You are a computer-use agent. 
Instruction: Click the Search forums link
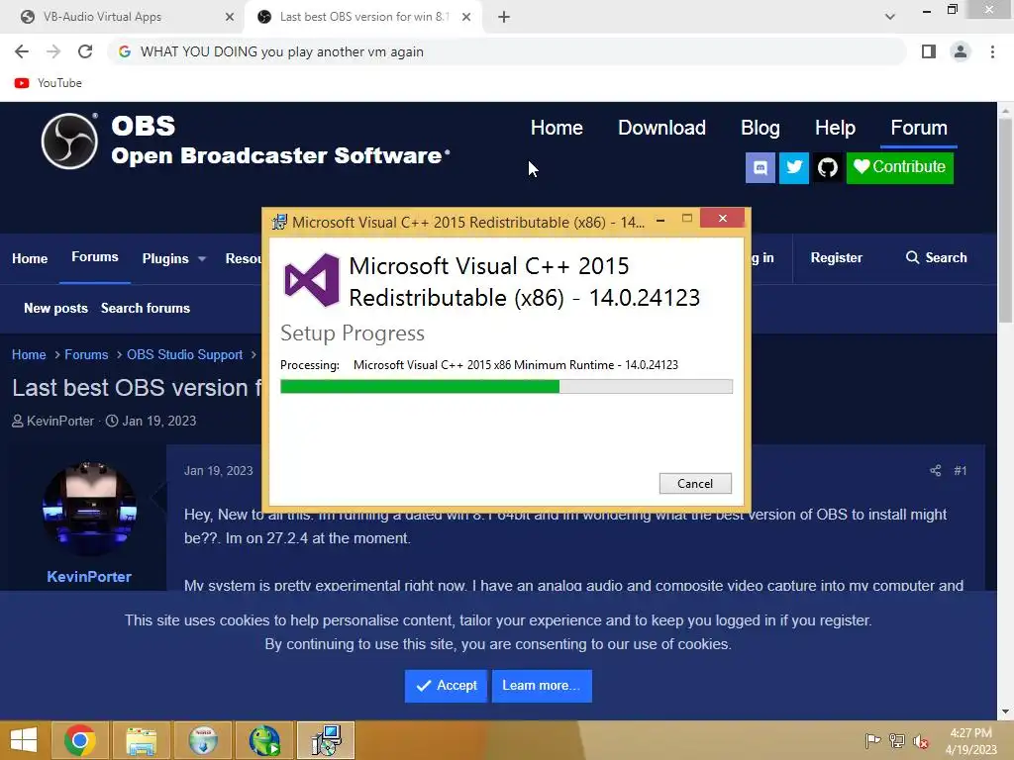146,309
